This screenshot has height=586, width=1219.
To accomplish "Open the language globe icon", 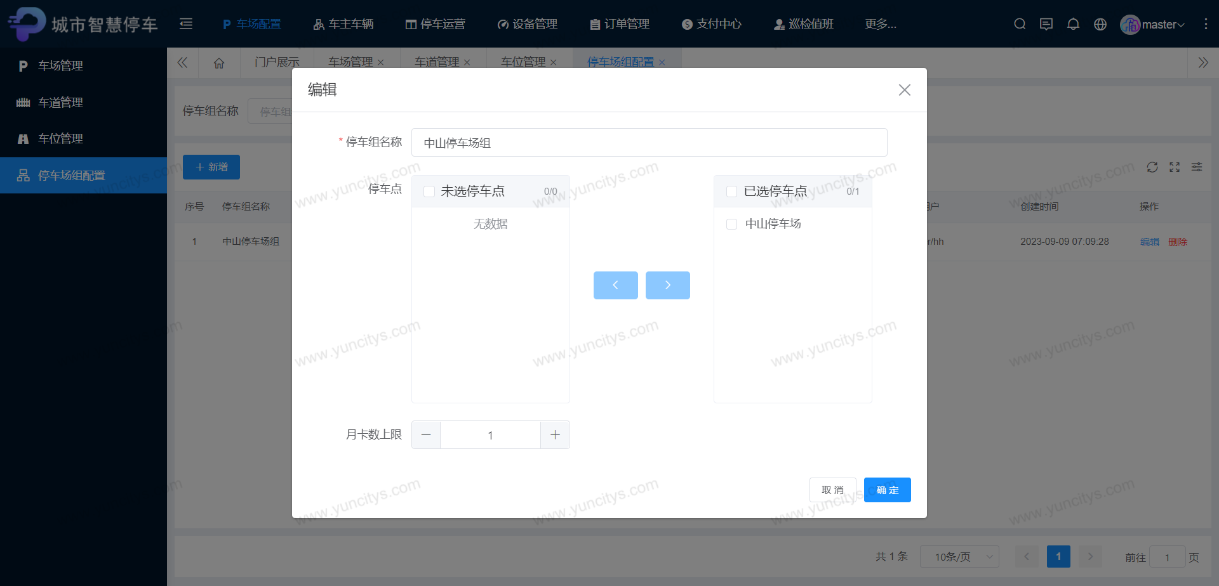I will (1100, 24).
